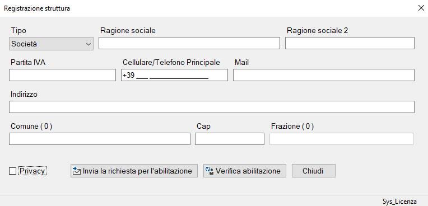The width and height of the screenshot is (428, 206).
Task: Click the Privacy label text
Action: click(x=32, y=171)
